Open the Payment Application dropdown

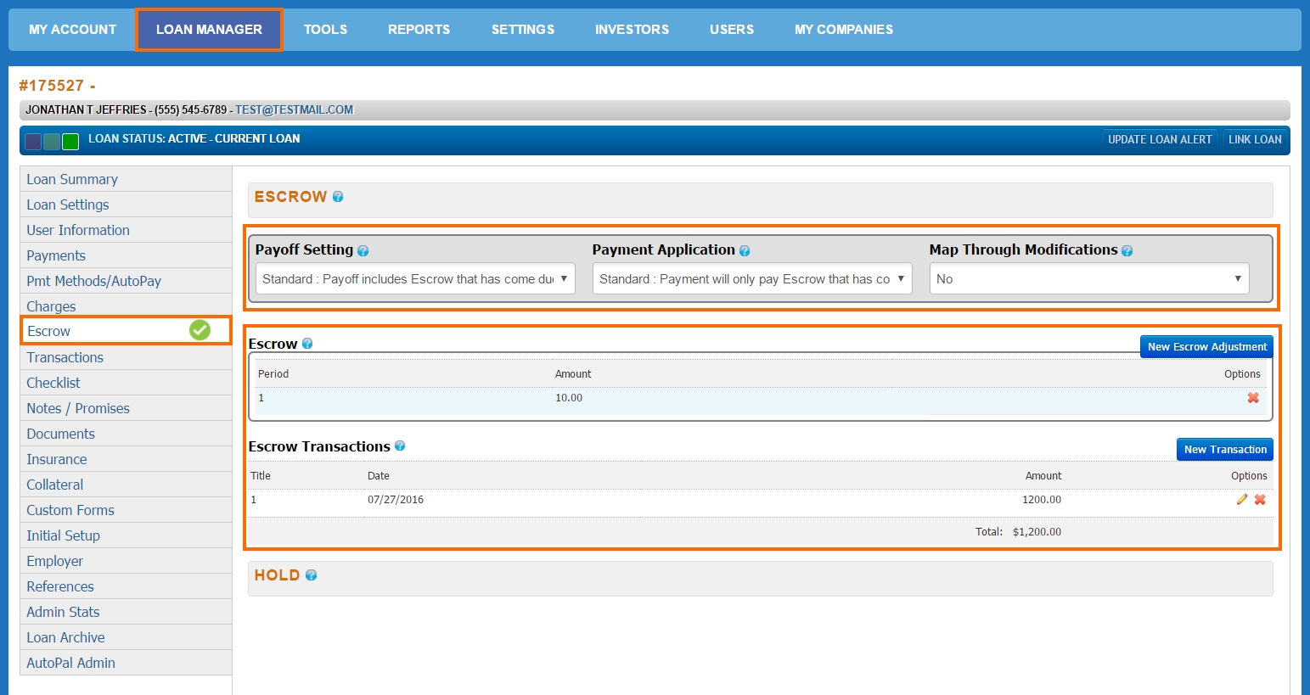coord(752,278)
